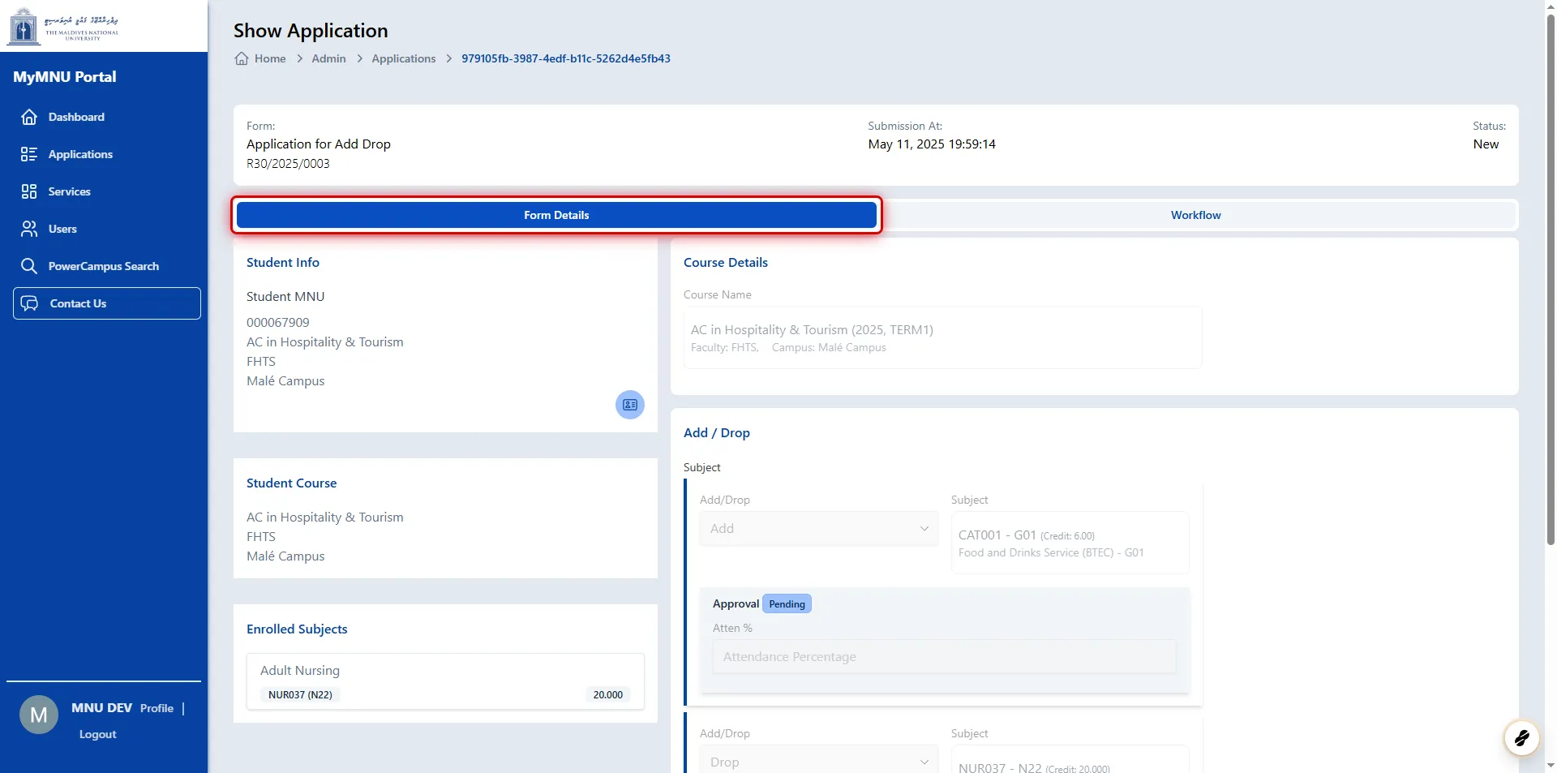Open the Add dropdown in Add/Drop
This screenshot has width=1557, height=773.
819,529
